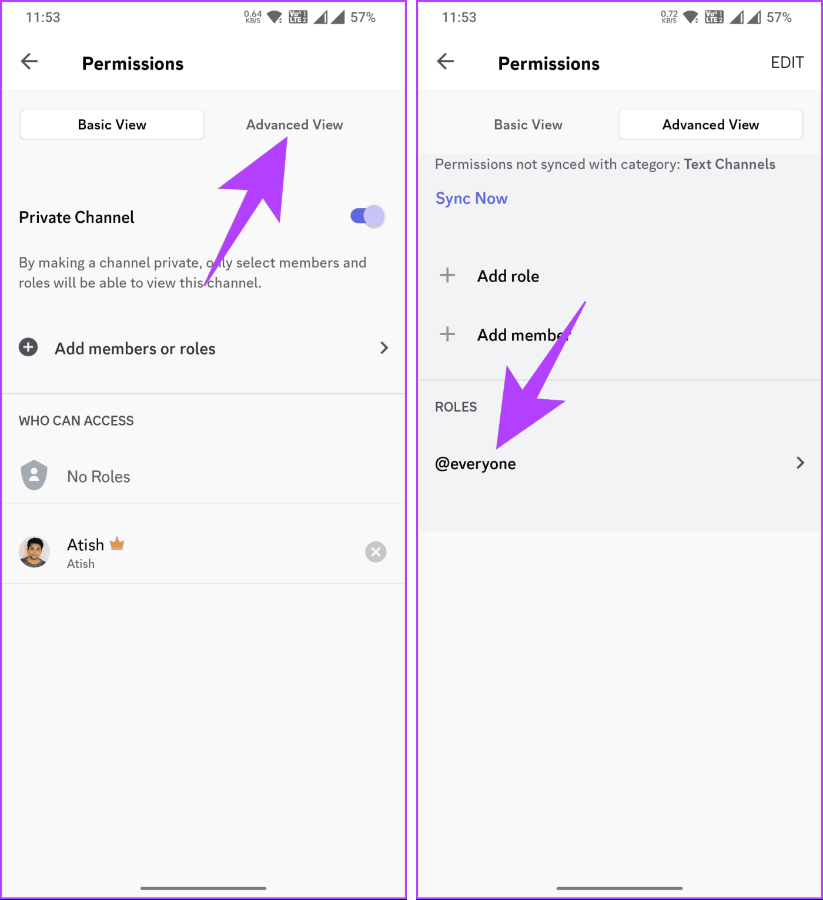Tap the crown icon beside Atish

pyautogui.click(x=117, y=544)
